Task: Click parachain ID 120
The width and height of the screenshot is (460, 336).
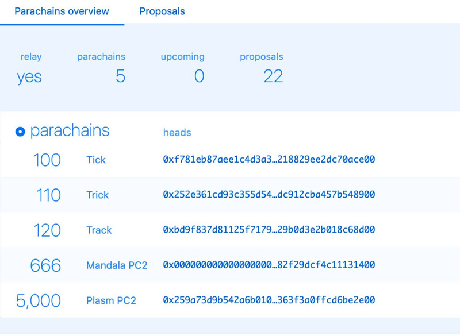Action: (47, 230)
